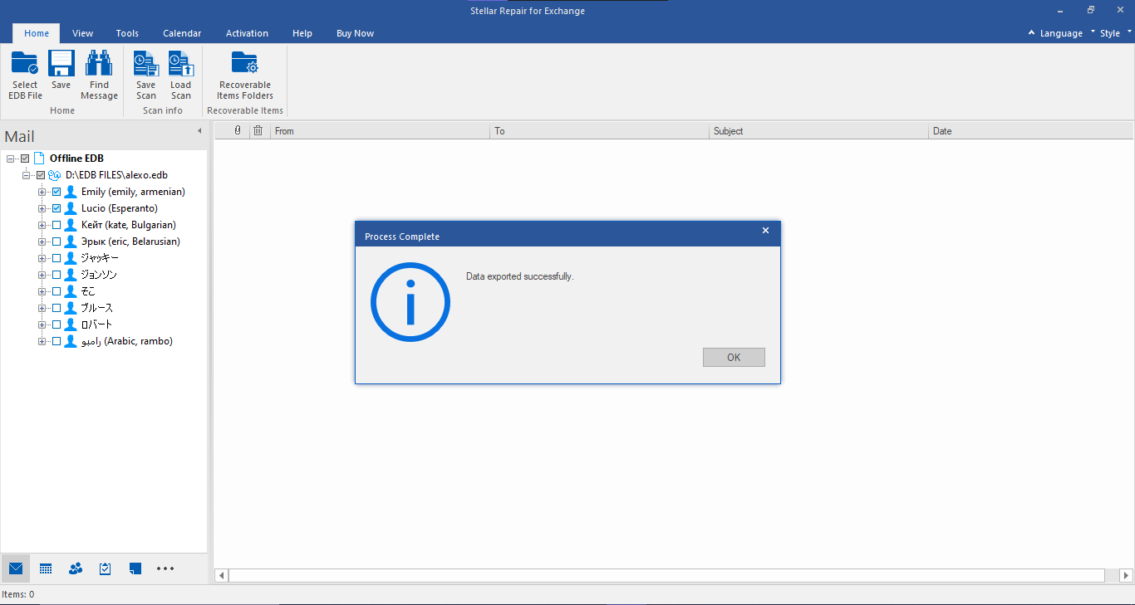The width and height of the screenshot is (1135, 605).
Task: Switch to the Mail view icon
Action: 16,568
